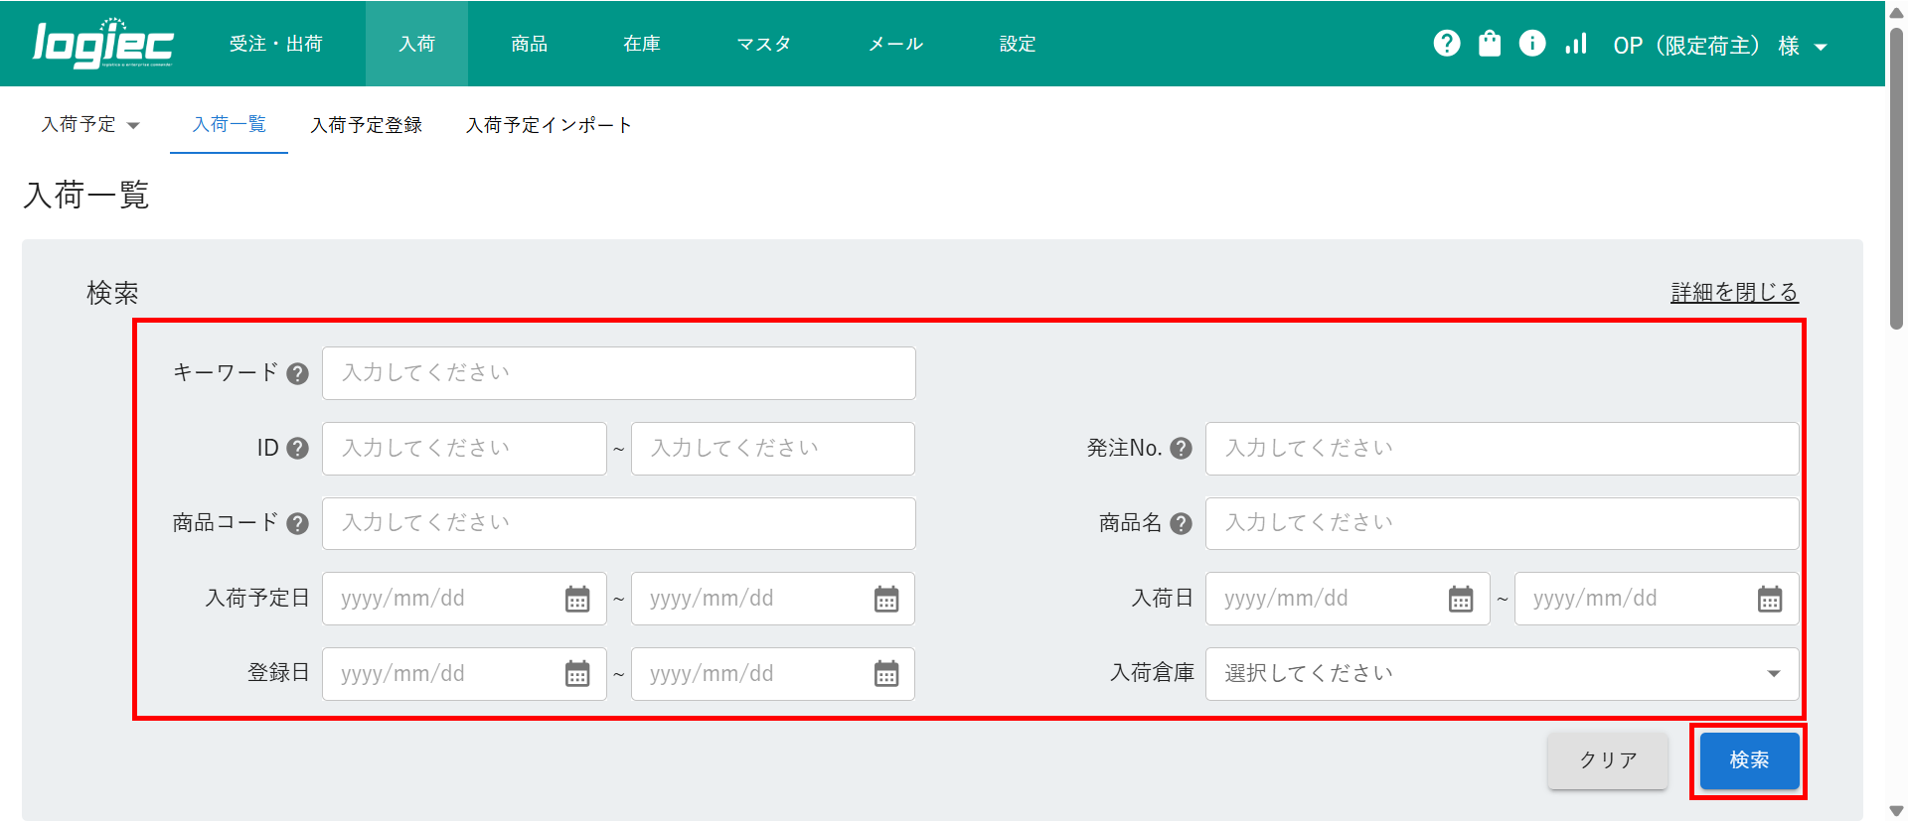
Task: Open the 在庫 menu
Action: click(x=641, y=44)
